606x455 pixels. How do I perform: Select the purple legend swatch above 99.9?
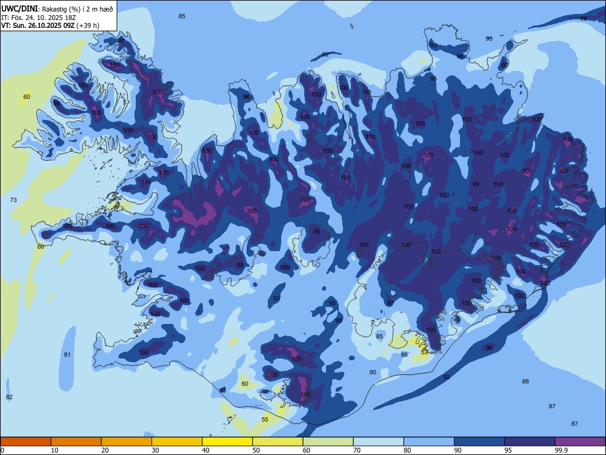(580, 442)
